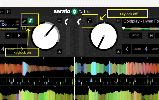The height and width of the screenshot is (100, 159).
Task: Halve loop size with right deck left chevron
Action: tap(127, 49)
